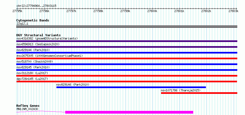Click the 27799k ruler tick label
245x115 pixels.
126,11
